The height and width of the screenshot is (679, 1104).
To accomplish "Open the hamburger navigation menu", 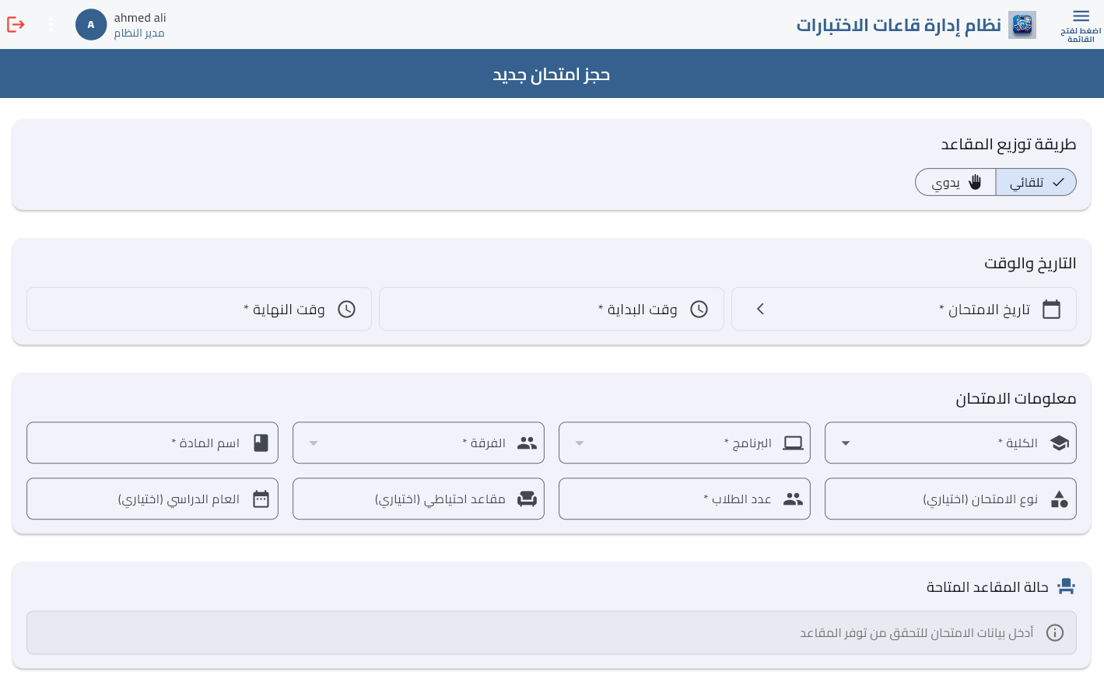I will [x=1081, y=16].
